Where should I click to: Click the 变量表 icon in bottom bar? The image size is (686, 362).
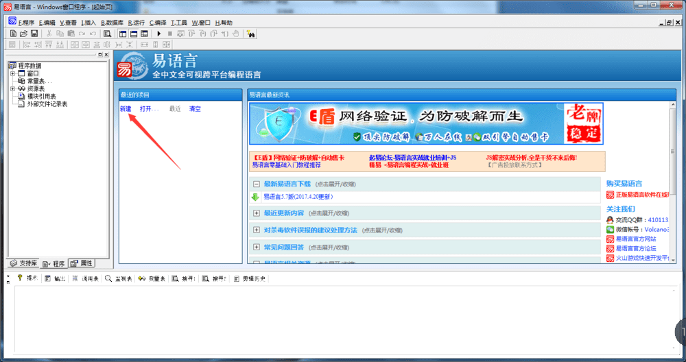pos(142,278)
